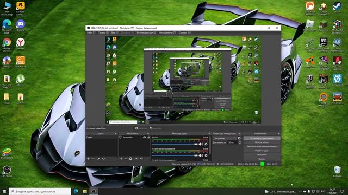Toggle visibility eye for the screen source
The width and height of the screenshot is (348, 195).
click(144, 137)
